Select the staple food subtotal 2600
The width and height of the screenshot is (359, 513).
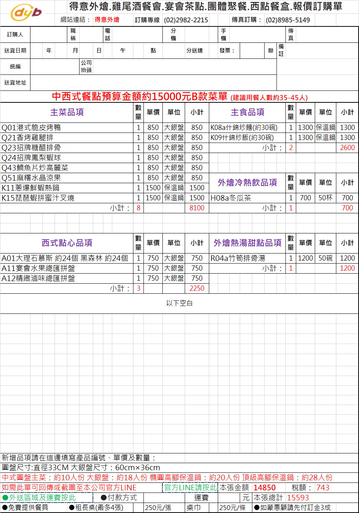coord(347,147)
